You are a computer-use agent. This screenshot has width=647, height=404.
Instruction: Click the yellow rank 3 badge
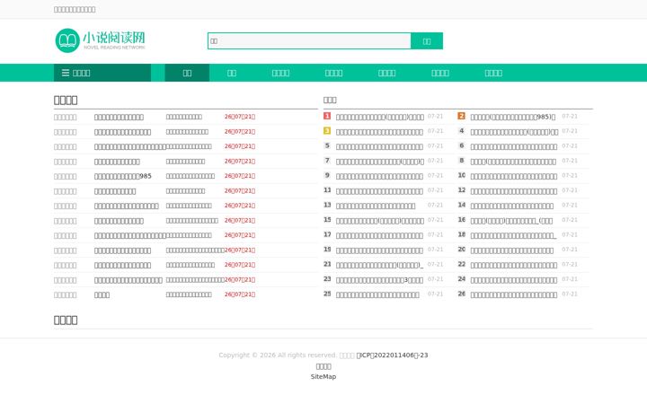pos(327,131)
